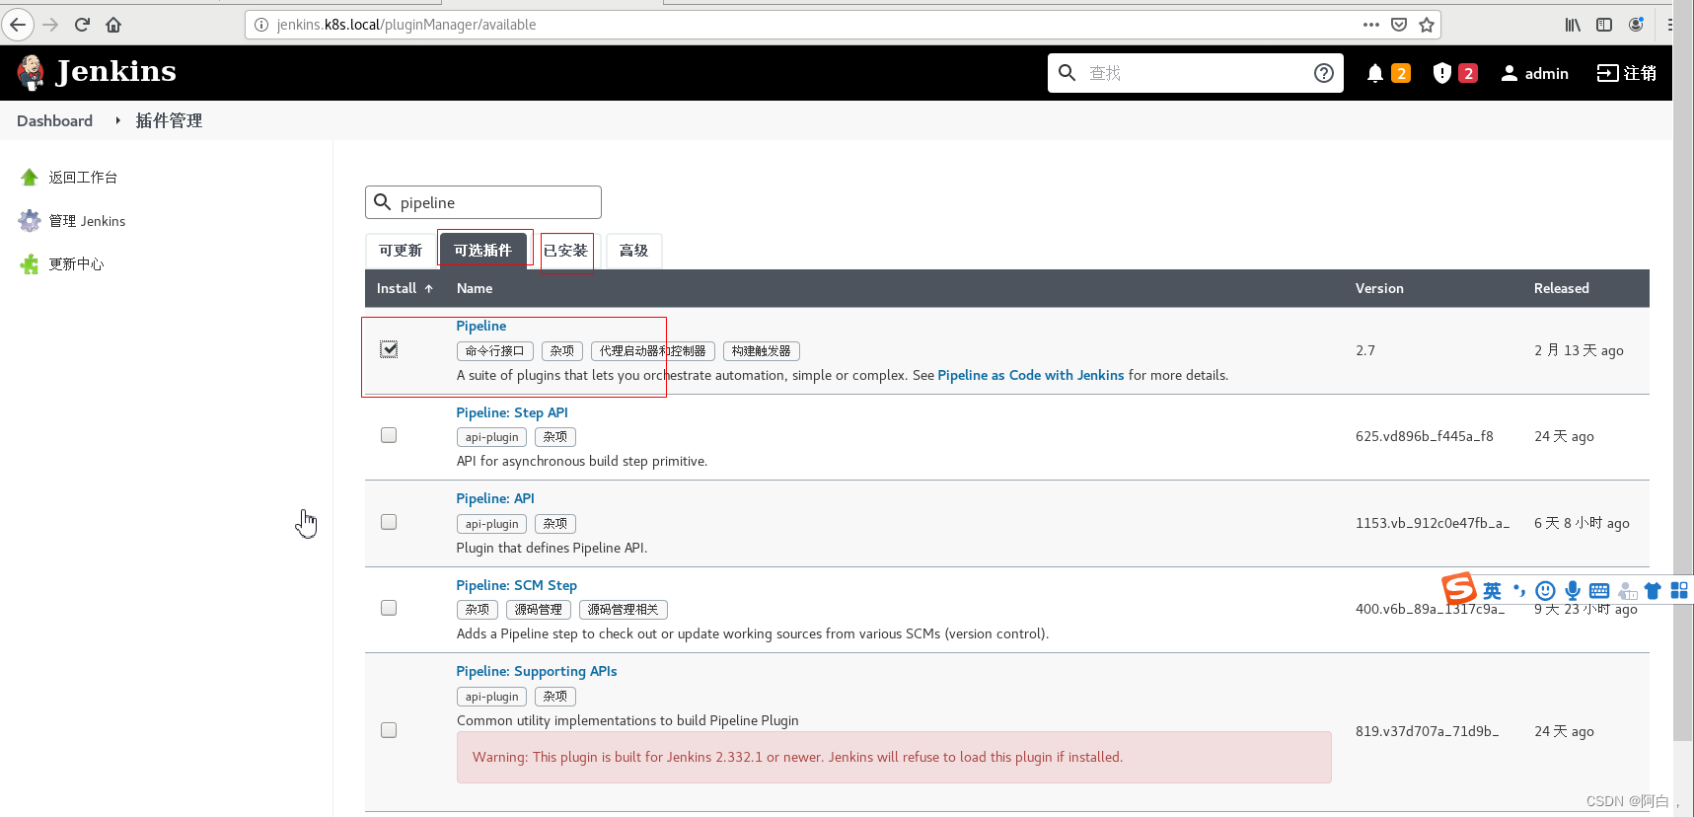Click the 注销 logout link

[x=1627, y=73]
